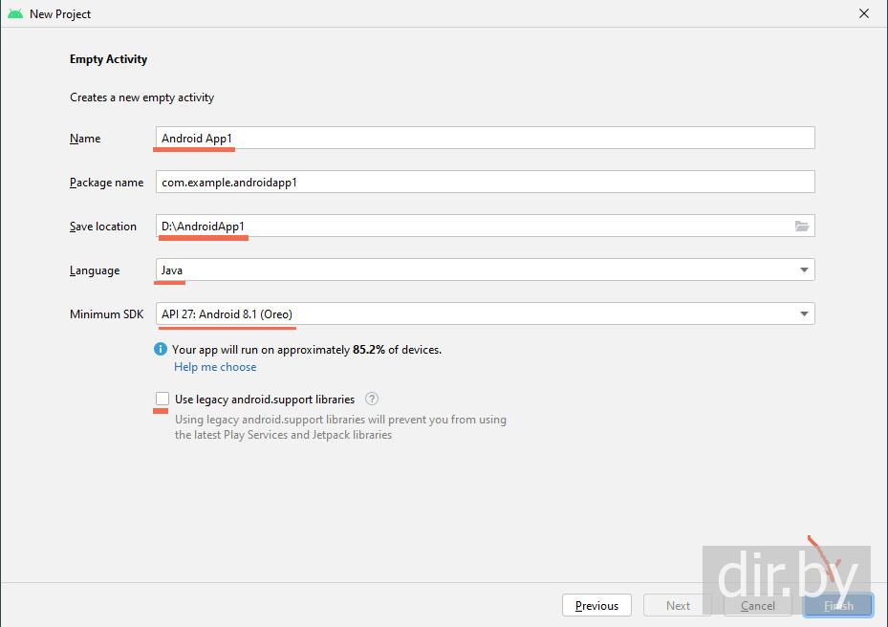Click the disabled Next button
This screenshot has width=888, height=627.
coord(678,605)
